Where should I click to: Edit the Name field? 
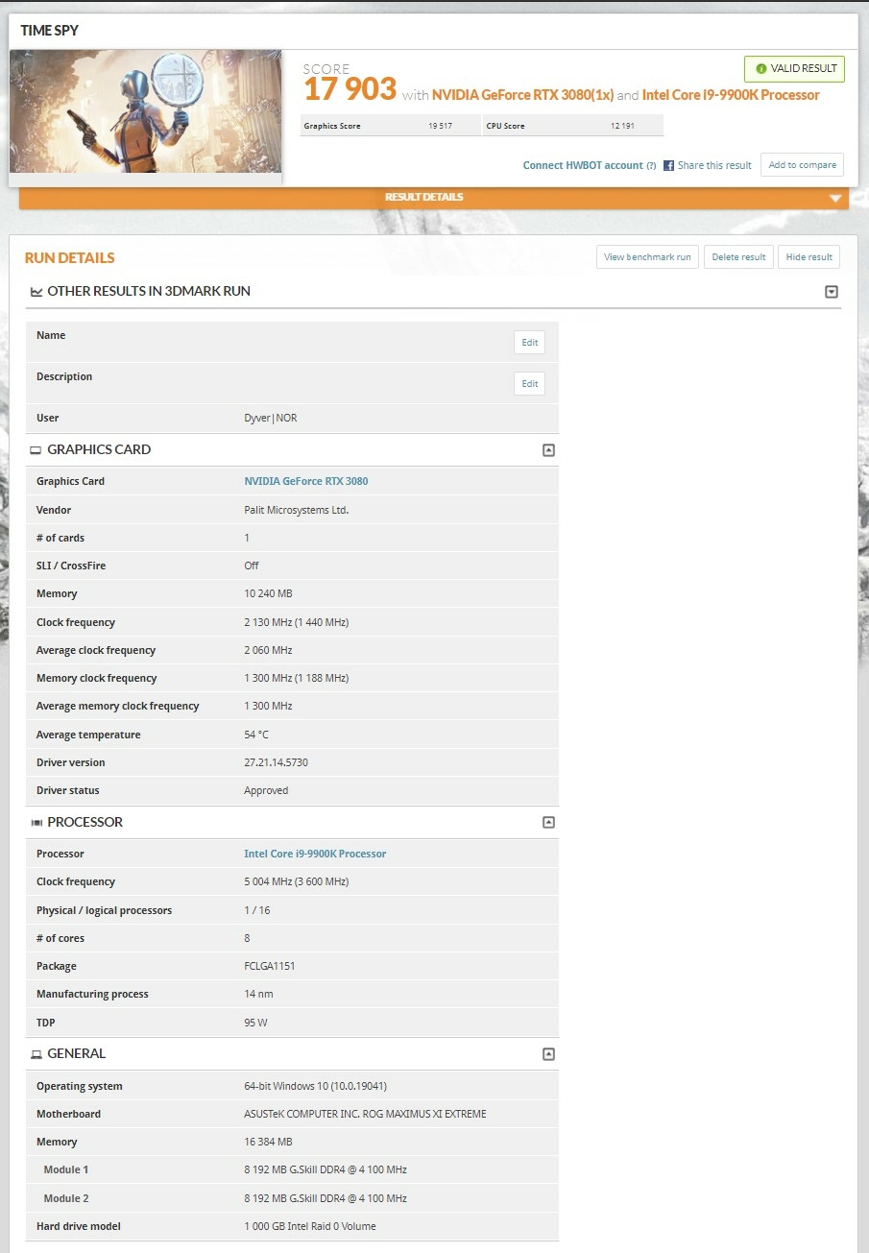(529, 343)
